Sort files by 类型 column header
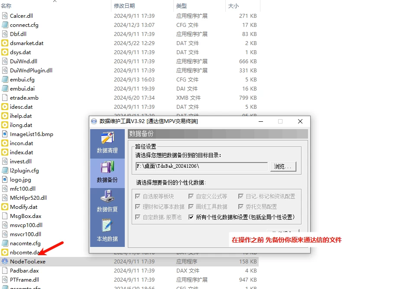This screenshot has height=289, width=409. point(181,6)
